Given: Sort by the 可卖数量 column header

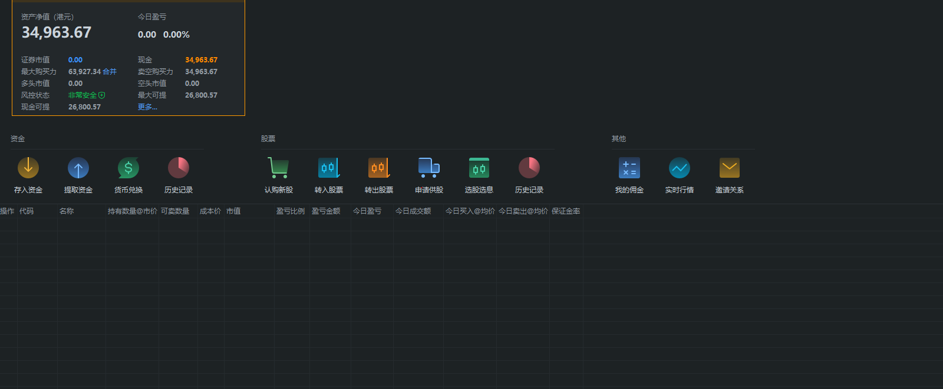Looking at the screenshot, I should 175,211.
